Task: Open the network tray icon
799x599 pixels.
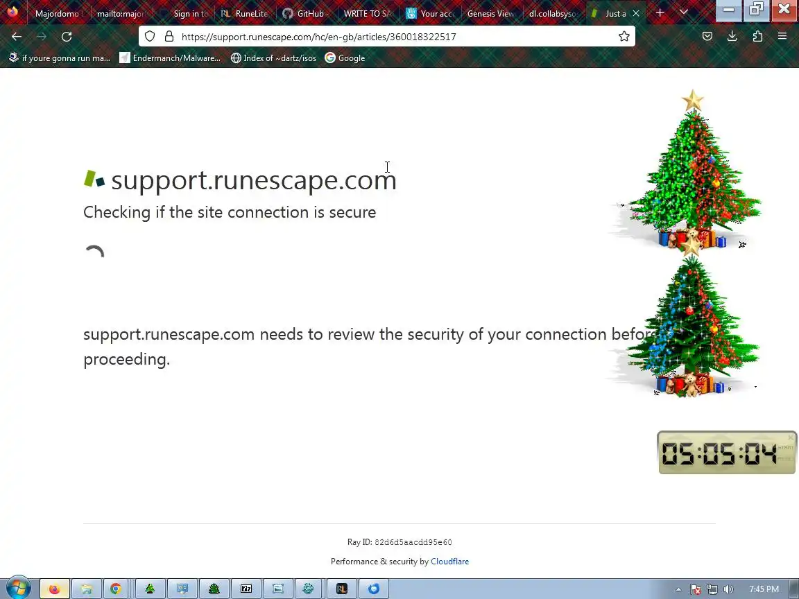Action: click(712, 589)
